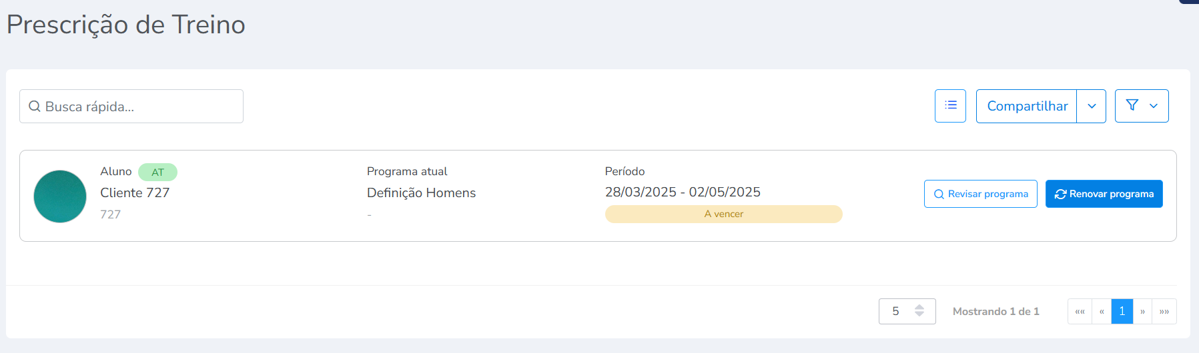The width and height of the screenshot is (1199, 353).
Task: Switch to list view layout icon
Action: pos(950,106)
